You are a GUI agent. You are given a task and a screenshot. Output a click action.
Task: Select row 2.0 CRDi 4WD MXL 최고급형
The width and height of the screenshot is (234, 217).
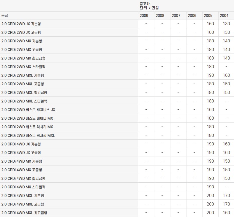click(117, 213)
